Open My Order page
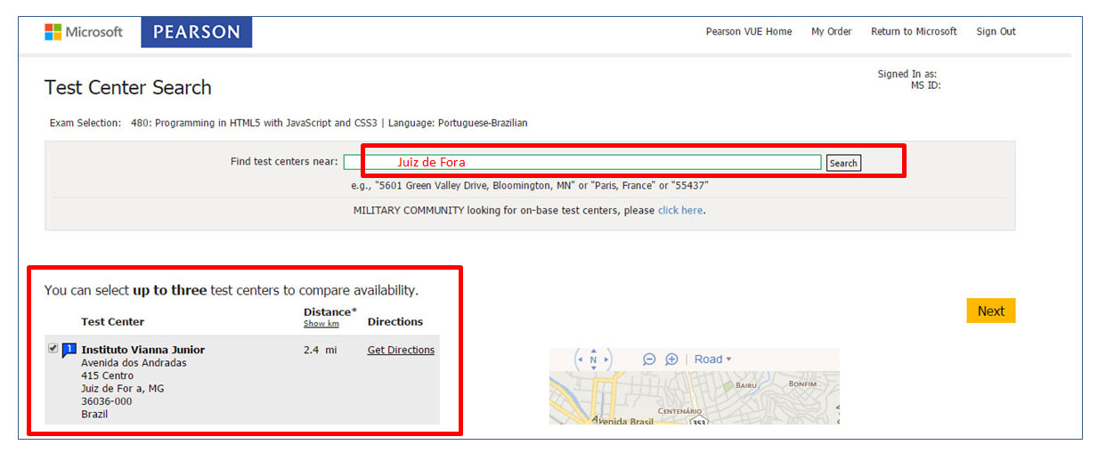 click(831, 31)
